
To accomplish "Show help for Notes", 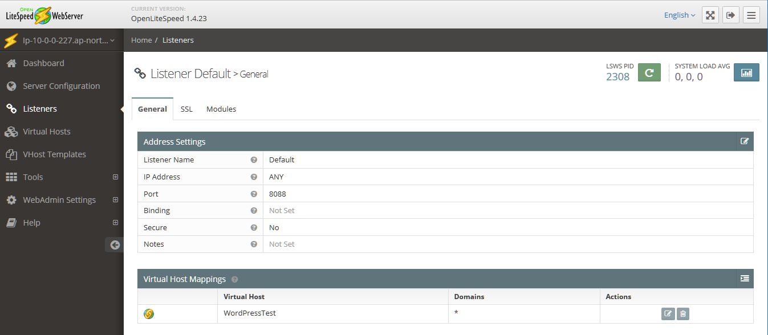I will 254,244.
